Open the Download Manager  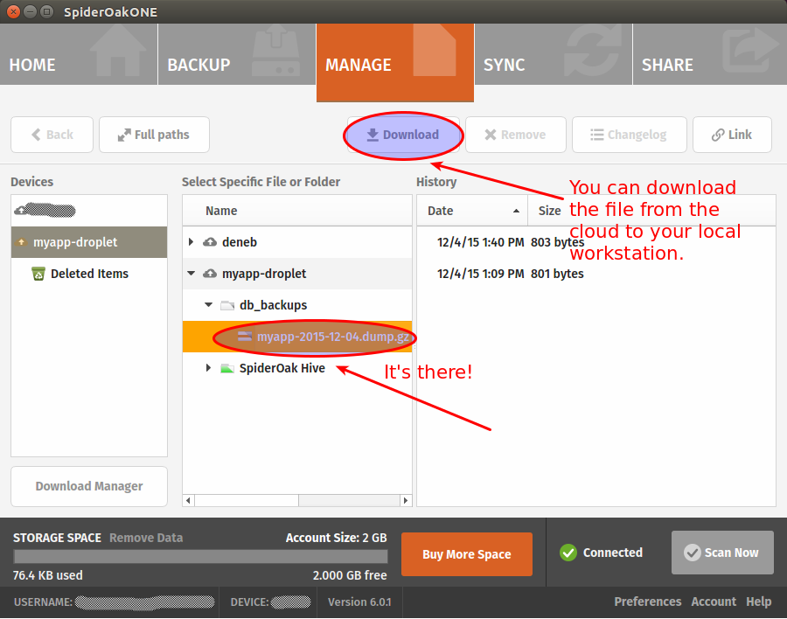[x=89, y=486]
